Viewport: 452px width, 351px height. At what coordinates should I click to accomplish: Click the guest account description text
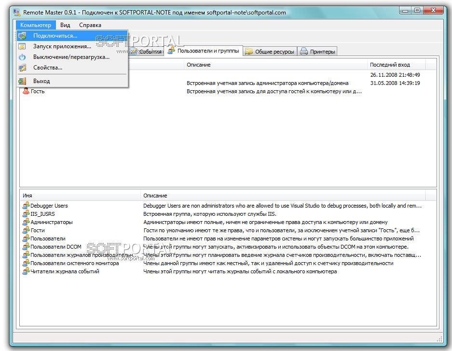point(274,91)
